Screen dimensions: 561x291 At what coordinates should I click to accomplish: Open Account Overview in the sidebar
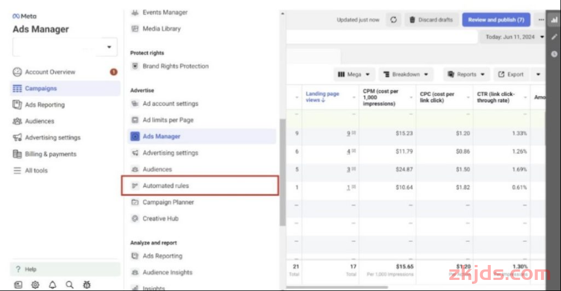50,72
